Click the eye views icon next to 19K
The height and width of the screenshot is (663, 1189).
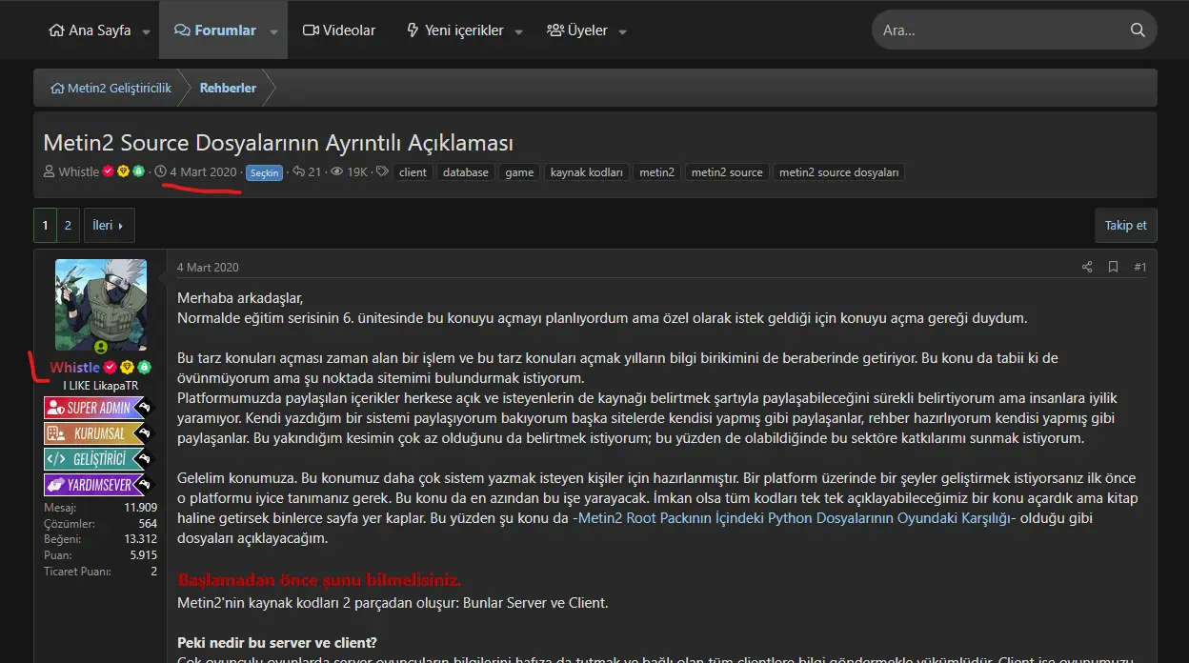coord(337,172)
